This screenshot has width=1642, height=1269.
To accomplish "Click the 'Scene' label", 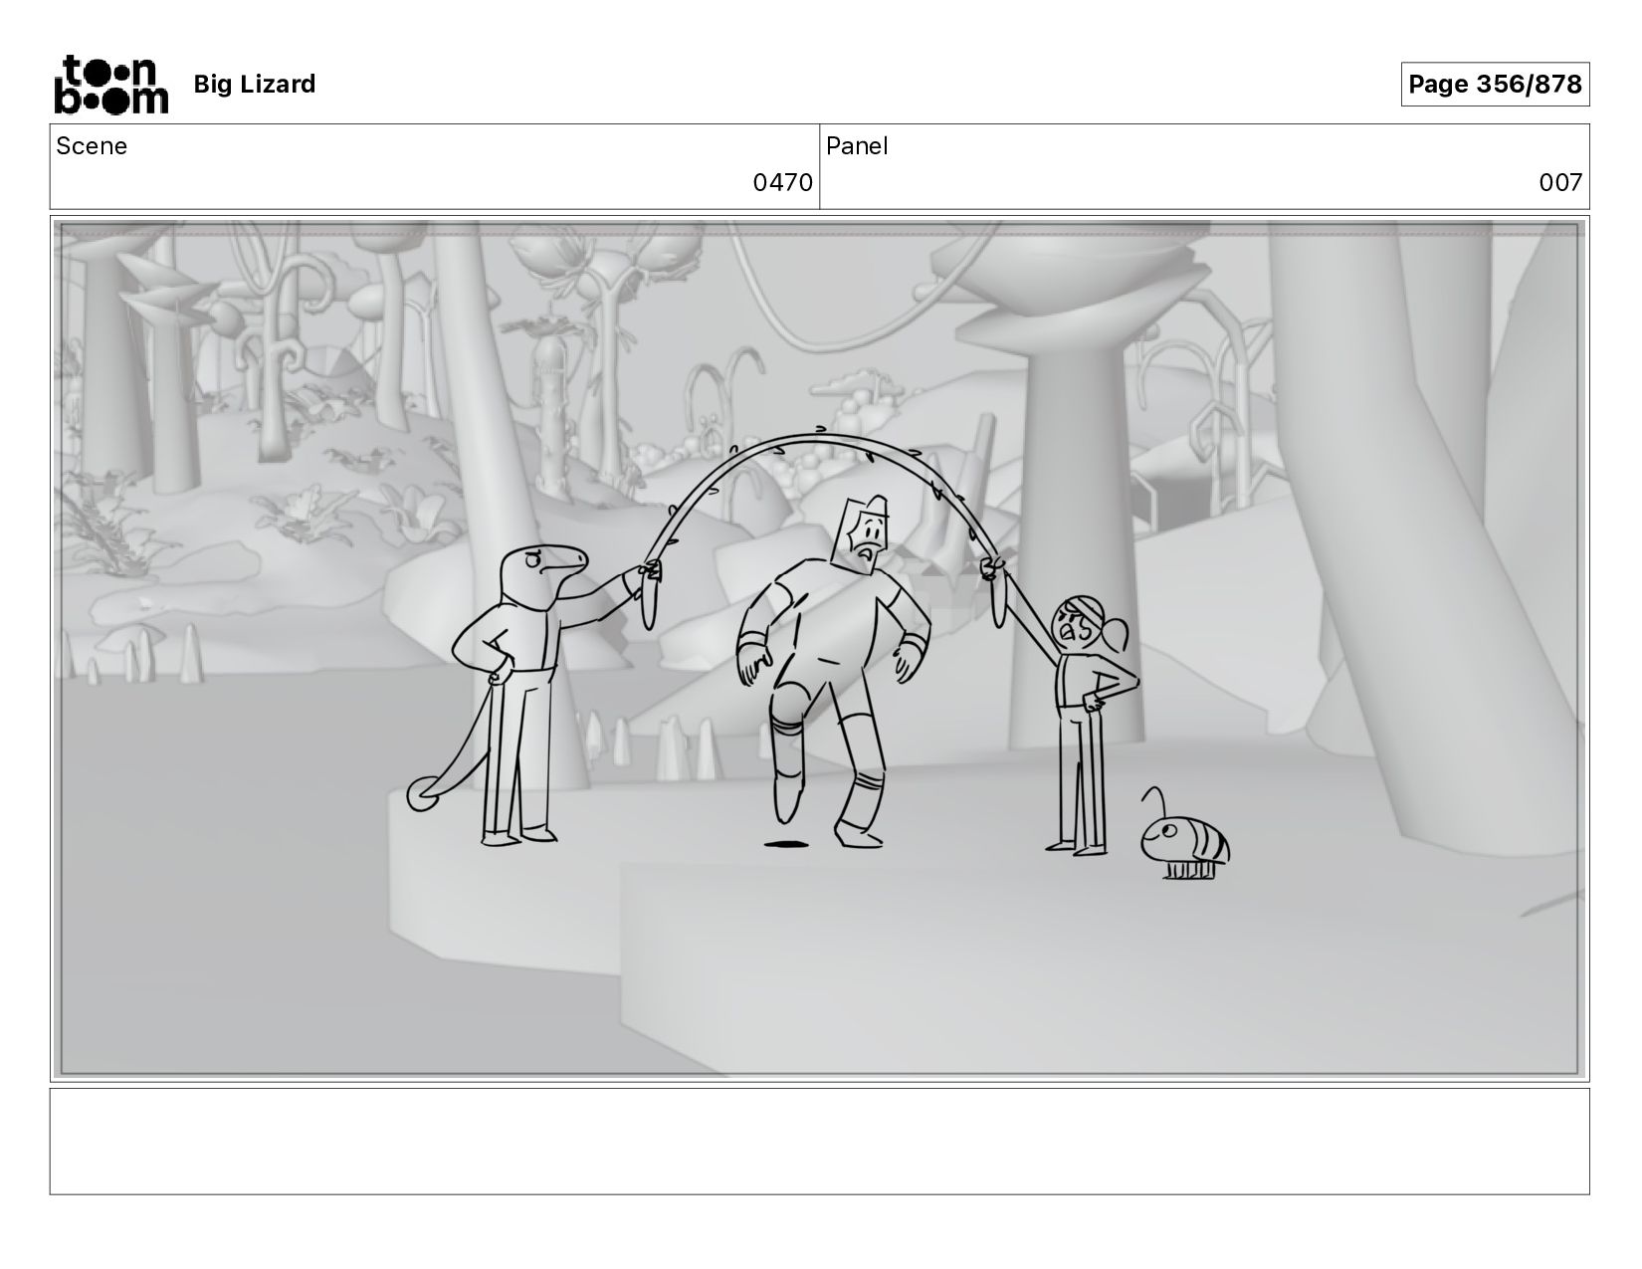I will pyautogui.click(x=92, y=146).
